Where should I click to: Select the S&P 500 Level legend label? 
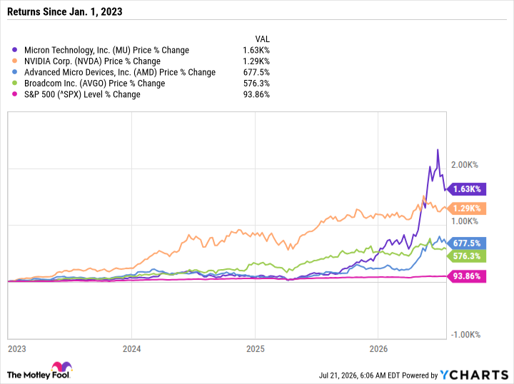click(x=82, y=95)
